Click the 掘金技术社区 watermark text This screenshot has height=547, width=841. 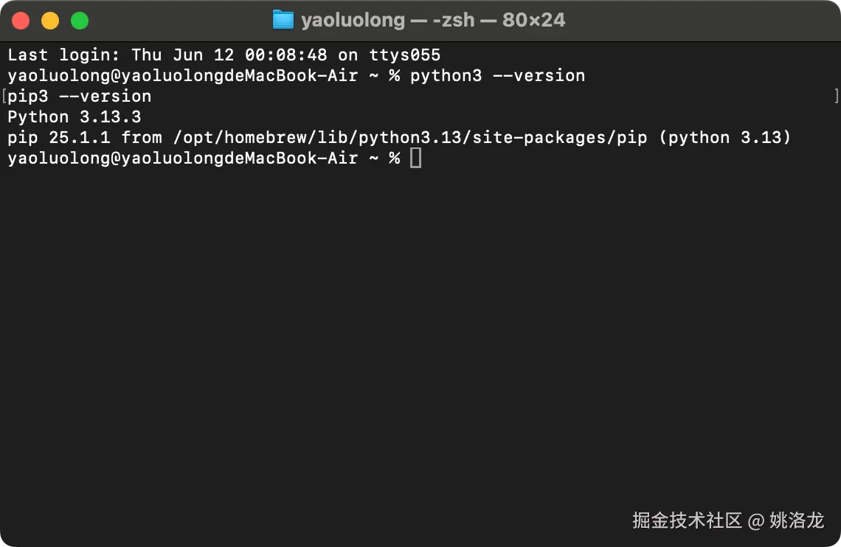[x=687, y=520]
